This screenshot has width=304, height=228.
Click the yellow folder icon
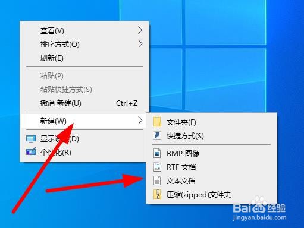(x=157, y=122)
